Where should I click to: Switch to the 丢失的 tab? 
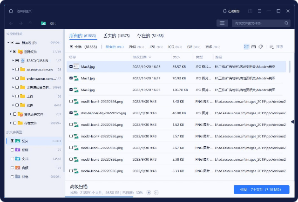coord(116,36)
